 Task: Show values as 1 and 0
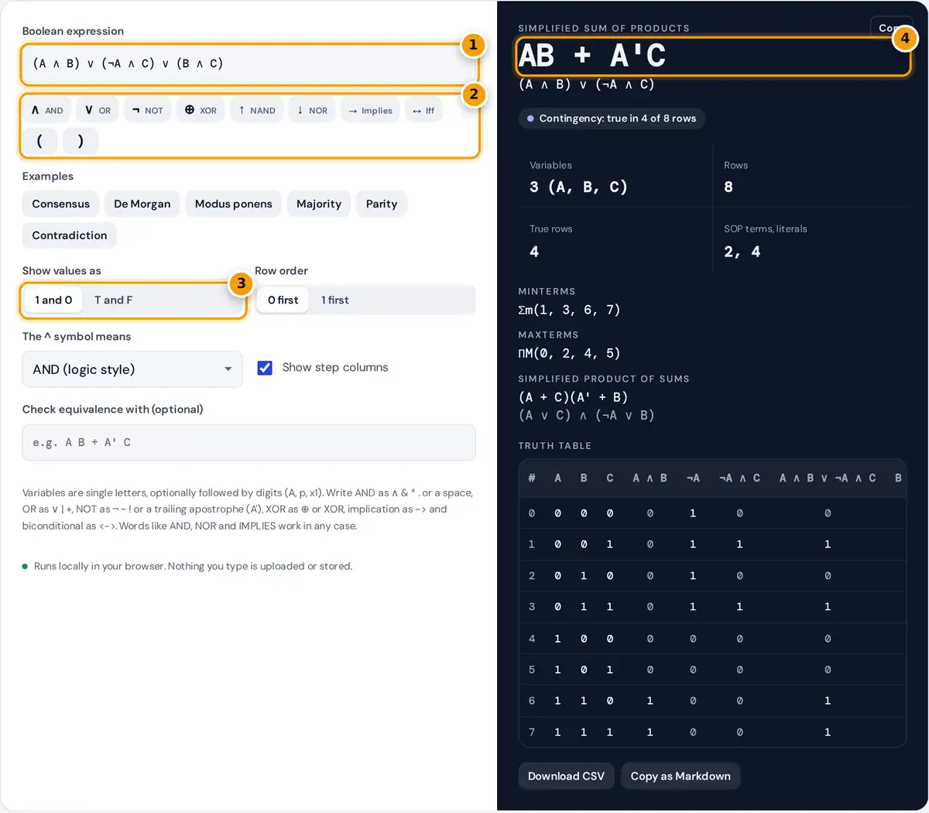pos(53,300)
